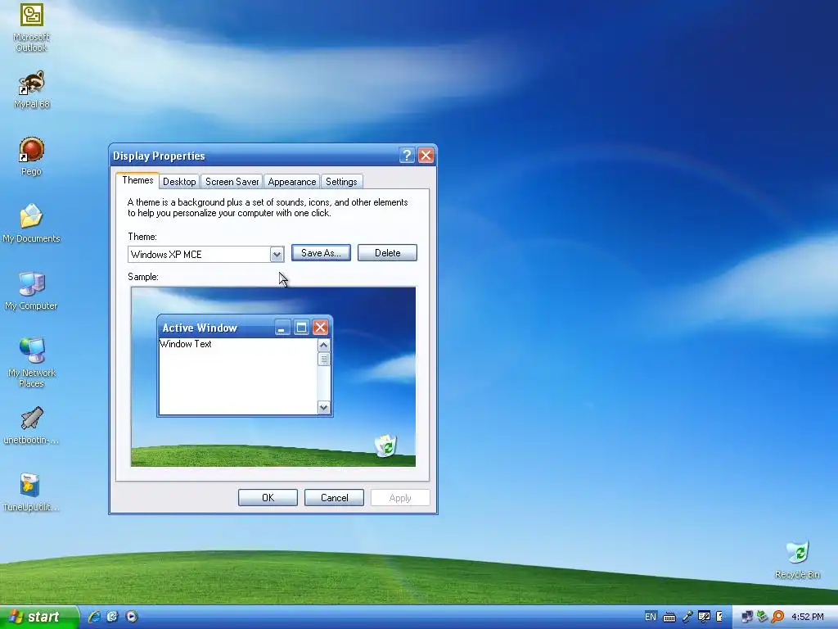Viewport: 838px width, 629px height.
Task: Click the Apply button
Action: click(400, 498)
